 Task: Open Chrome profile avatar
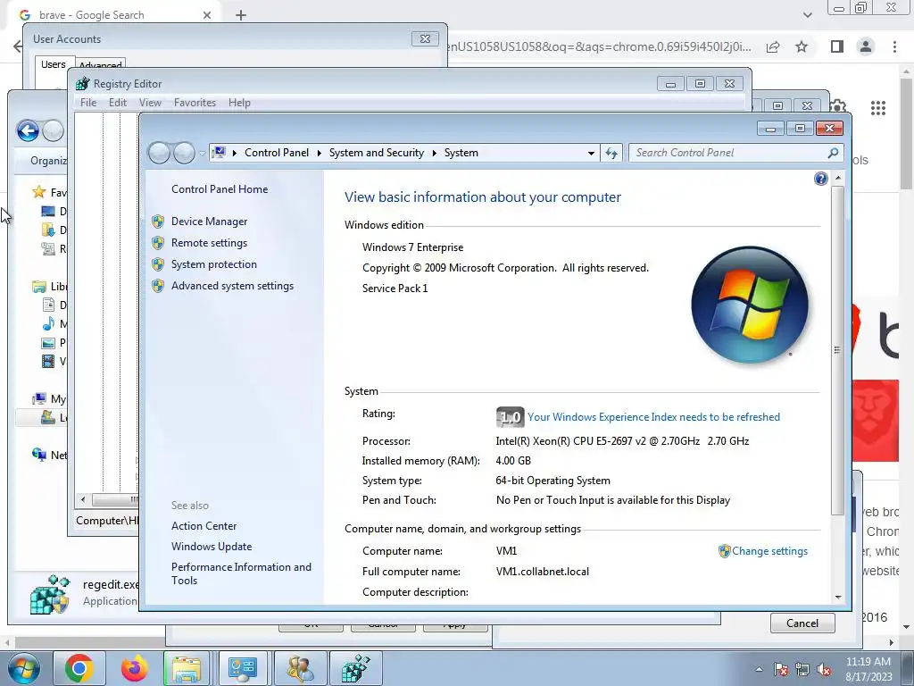click(866, 46)
